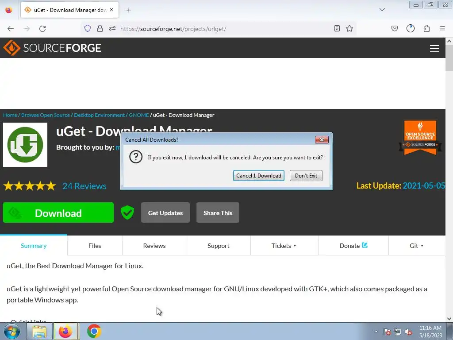Bookmark this page with the star icon
The height and width of the screenshot is (340, 453).
click(349, 28)
